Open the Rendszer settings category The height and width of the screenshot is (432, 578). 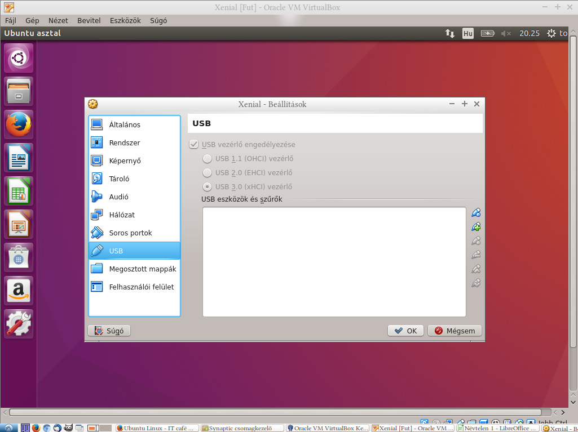tap(134, 142)
